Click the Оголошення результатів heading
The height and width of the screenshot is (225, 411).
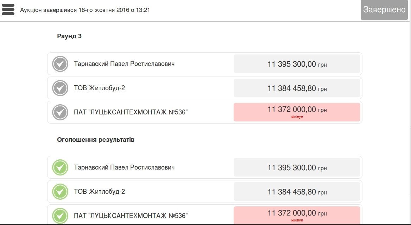pyautogui.click(x=96, y=140)
